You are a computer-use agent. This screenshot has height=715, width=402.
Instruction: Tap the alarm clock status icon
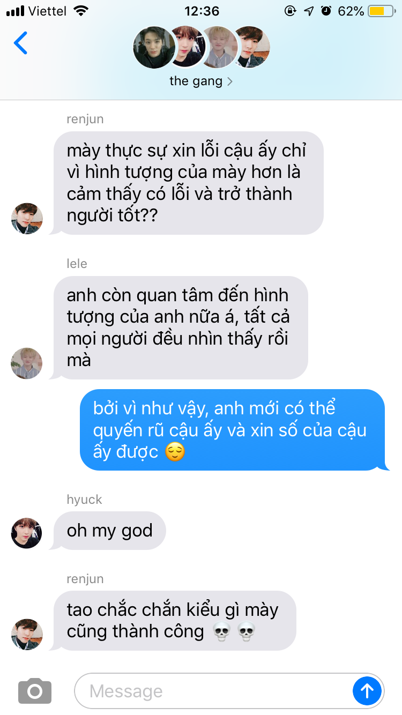point(326,11)
